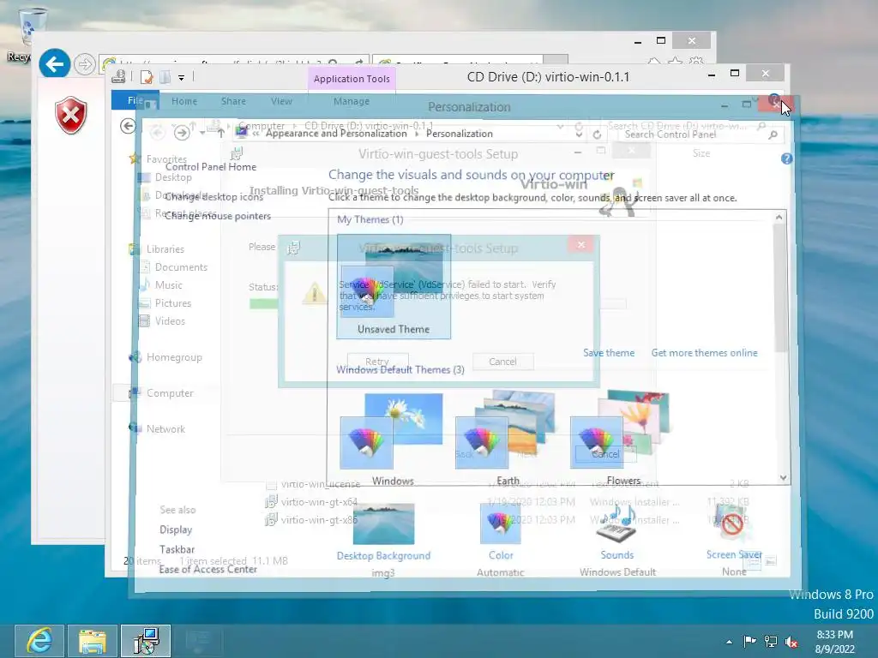The image size is (878, 658).
Task: Select Videos in Explorer navigation pane
Action: click(x=170, y=320)
